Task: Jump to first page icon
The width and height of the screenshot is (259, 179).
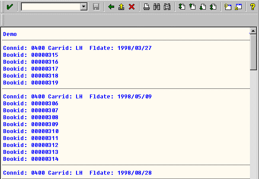Action: (182, 7)
